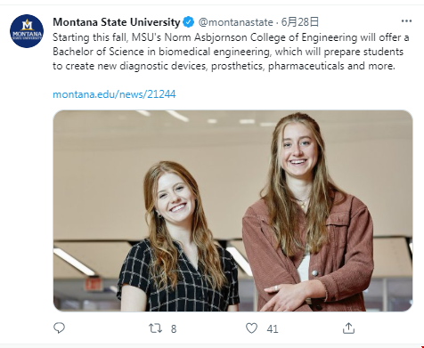Click the Montana State University display name
The width and height of the screenshot is (424, 348).
point(117,22)
